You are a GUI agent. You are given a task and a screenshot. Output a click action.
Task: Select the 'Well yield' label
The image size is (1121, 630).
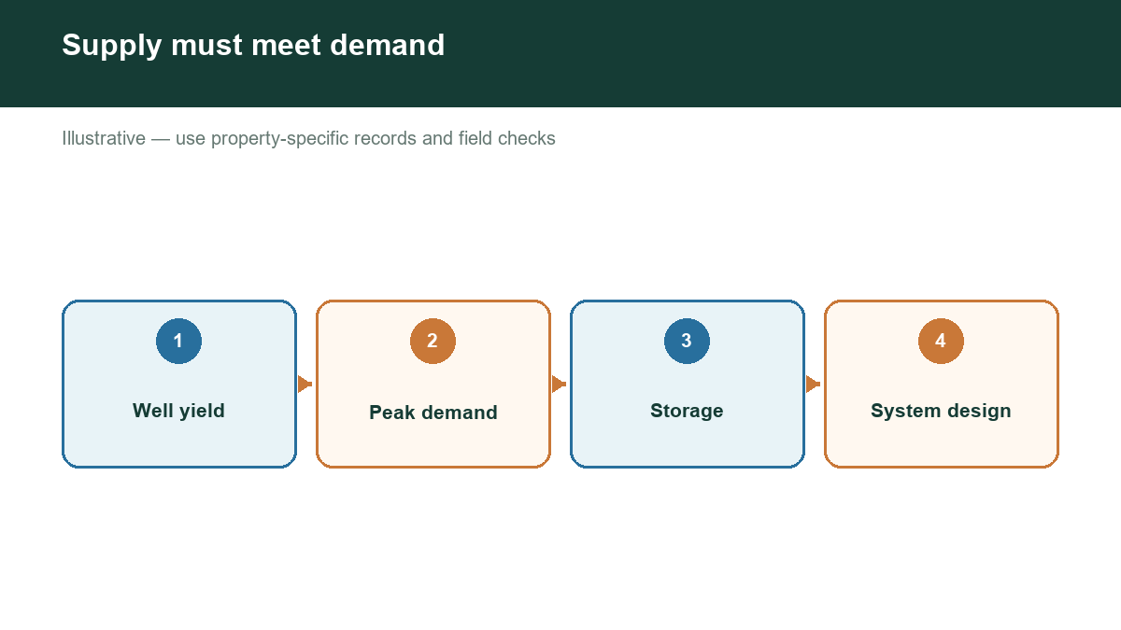pyautogui.click(x=178, y=411)
